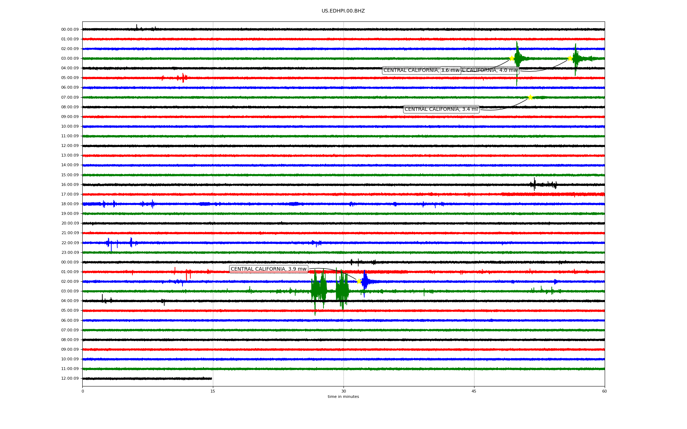Click the 18:00:09 trace time label
Screen dimensions: 687x429
pos(70,204)
